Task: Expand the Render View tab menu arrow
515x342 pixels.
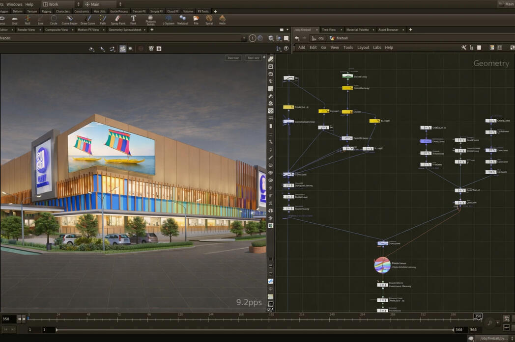Action: (x=40, y=30)
